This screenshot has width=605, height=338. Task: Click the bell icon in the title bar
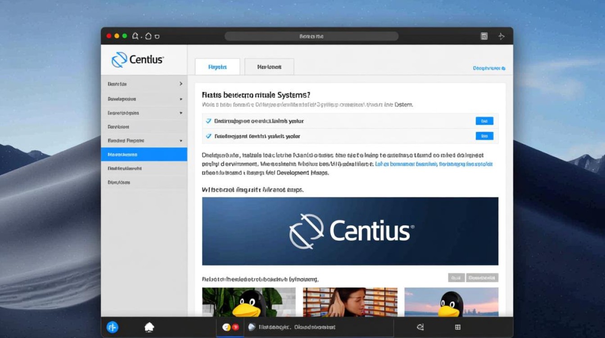135,36
